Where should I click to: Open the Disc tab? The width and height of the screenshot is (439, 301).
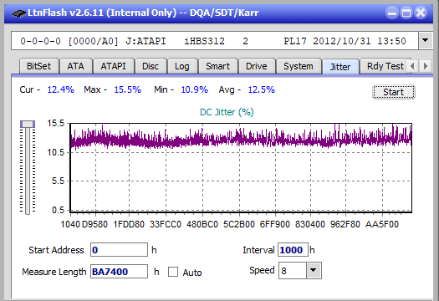(151, 66)
